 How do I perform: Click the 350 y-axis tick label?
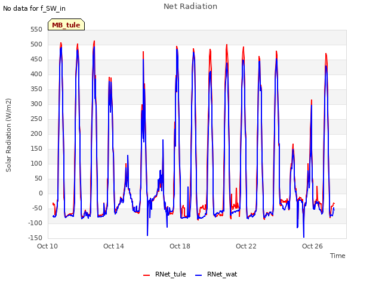point(36,89)
